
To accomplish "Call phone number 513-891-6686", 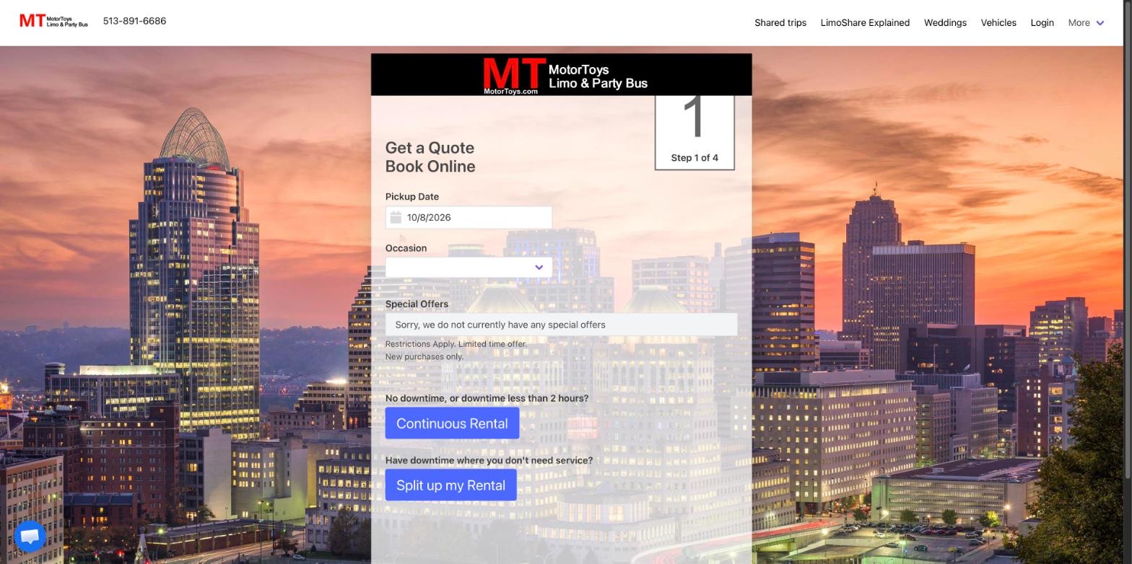I will coord(134,21).
